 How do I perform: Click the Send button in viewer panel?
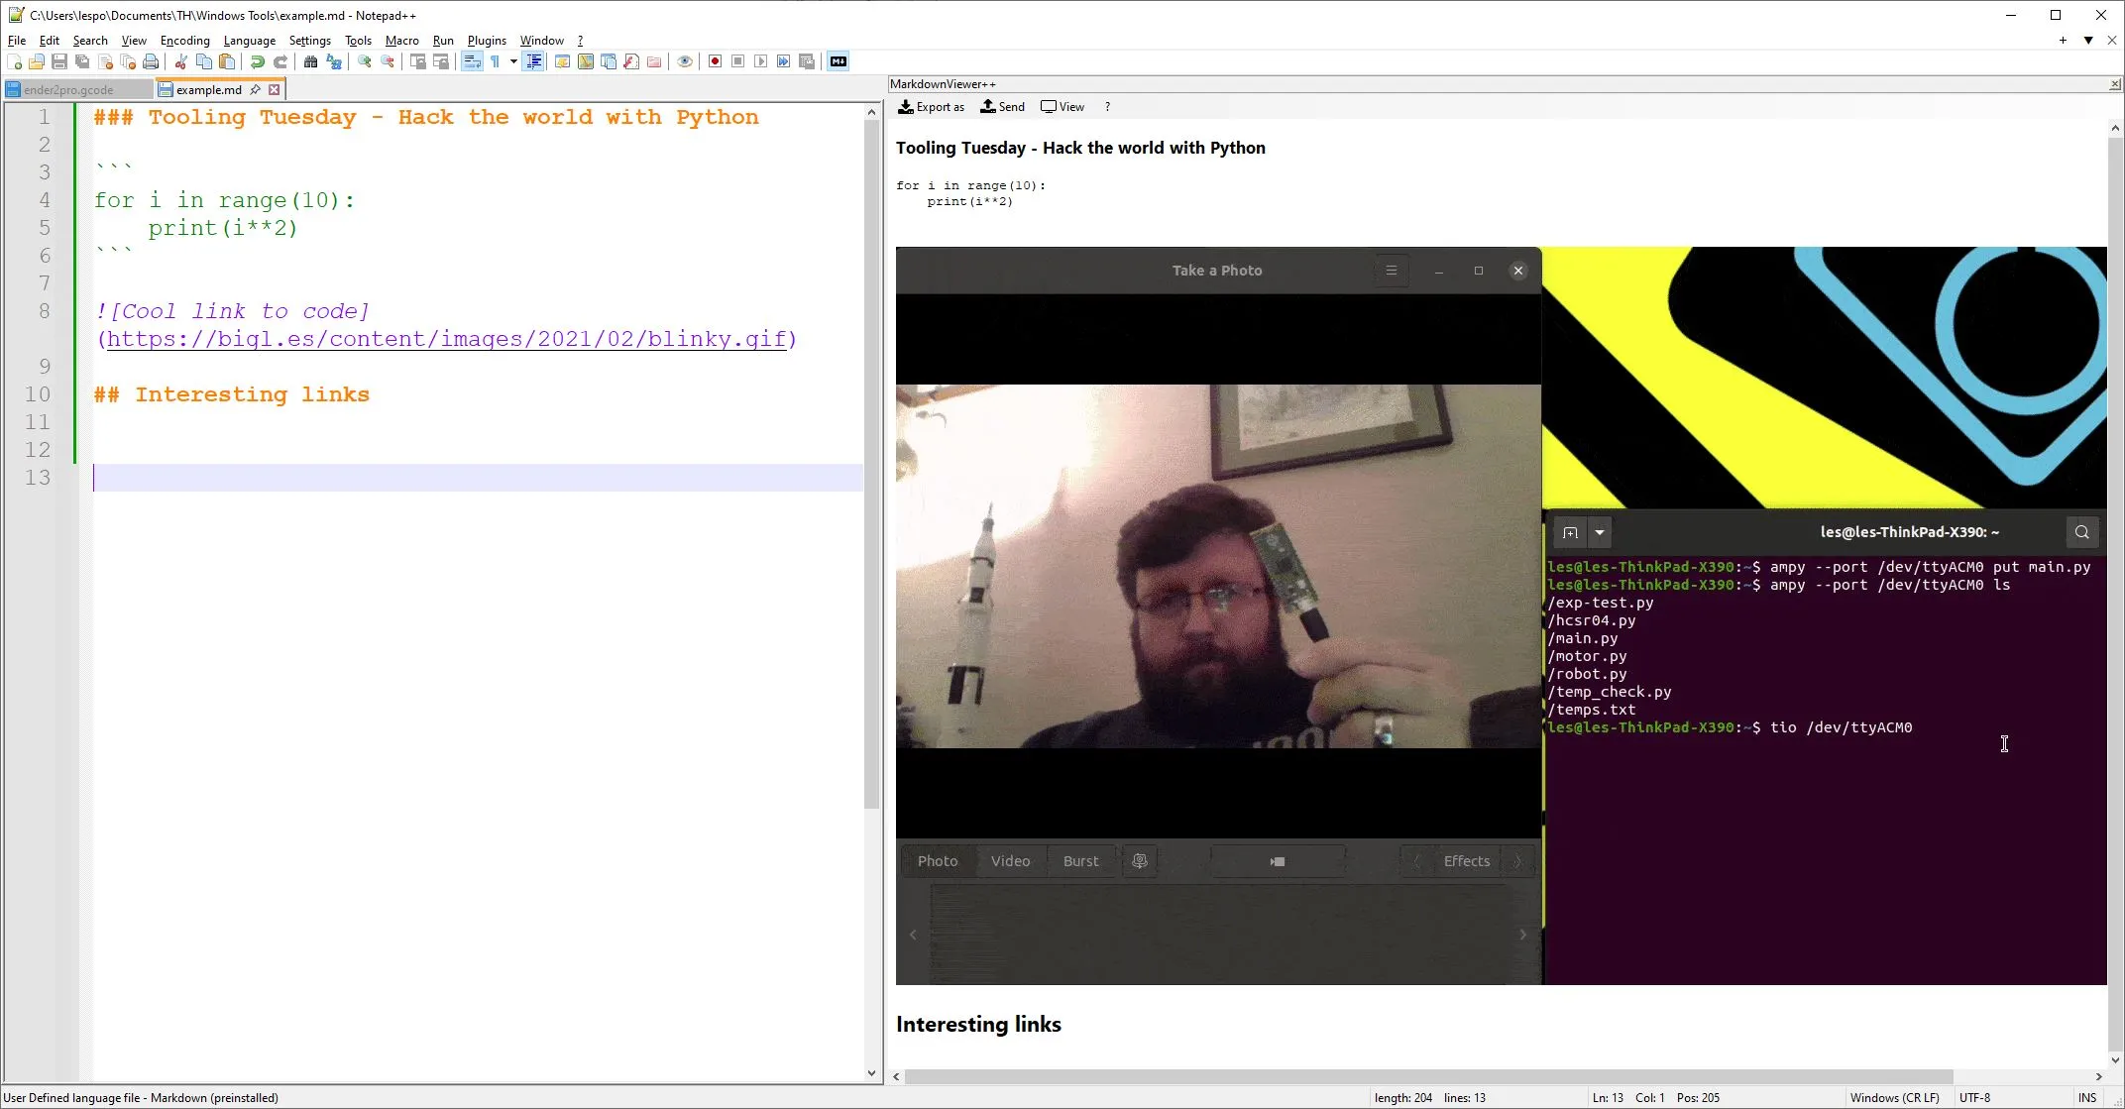1002,107
